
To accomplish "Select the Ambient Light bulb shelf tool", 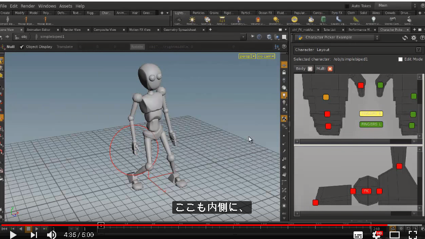I will 373,21.
